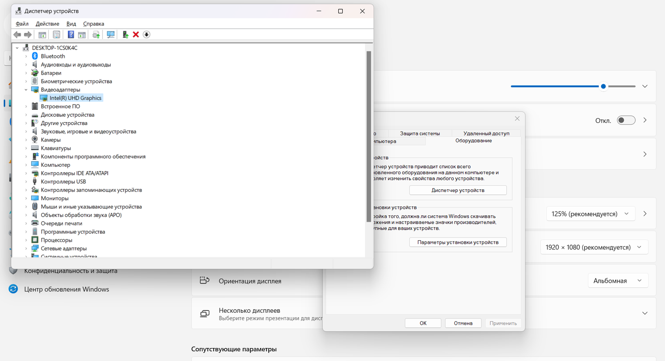Click the Мониторы display icon
This screenshot has width=665, height=361.
tap(35, 198)
